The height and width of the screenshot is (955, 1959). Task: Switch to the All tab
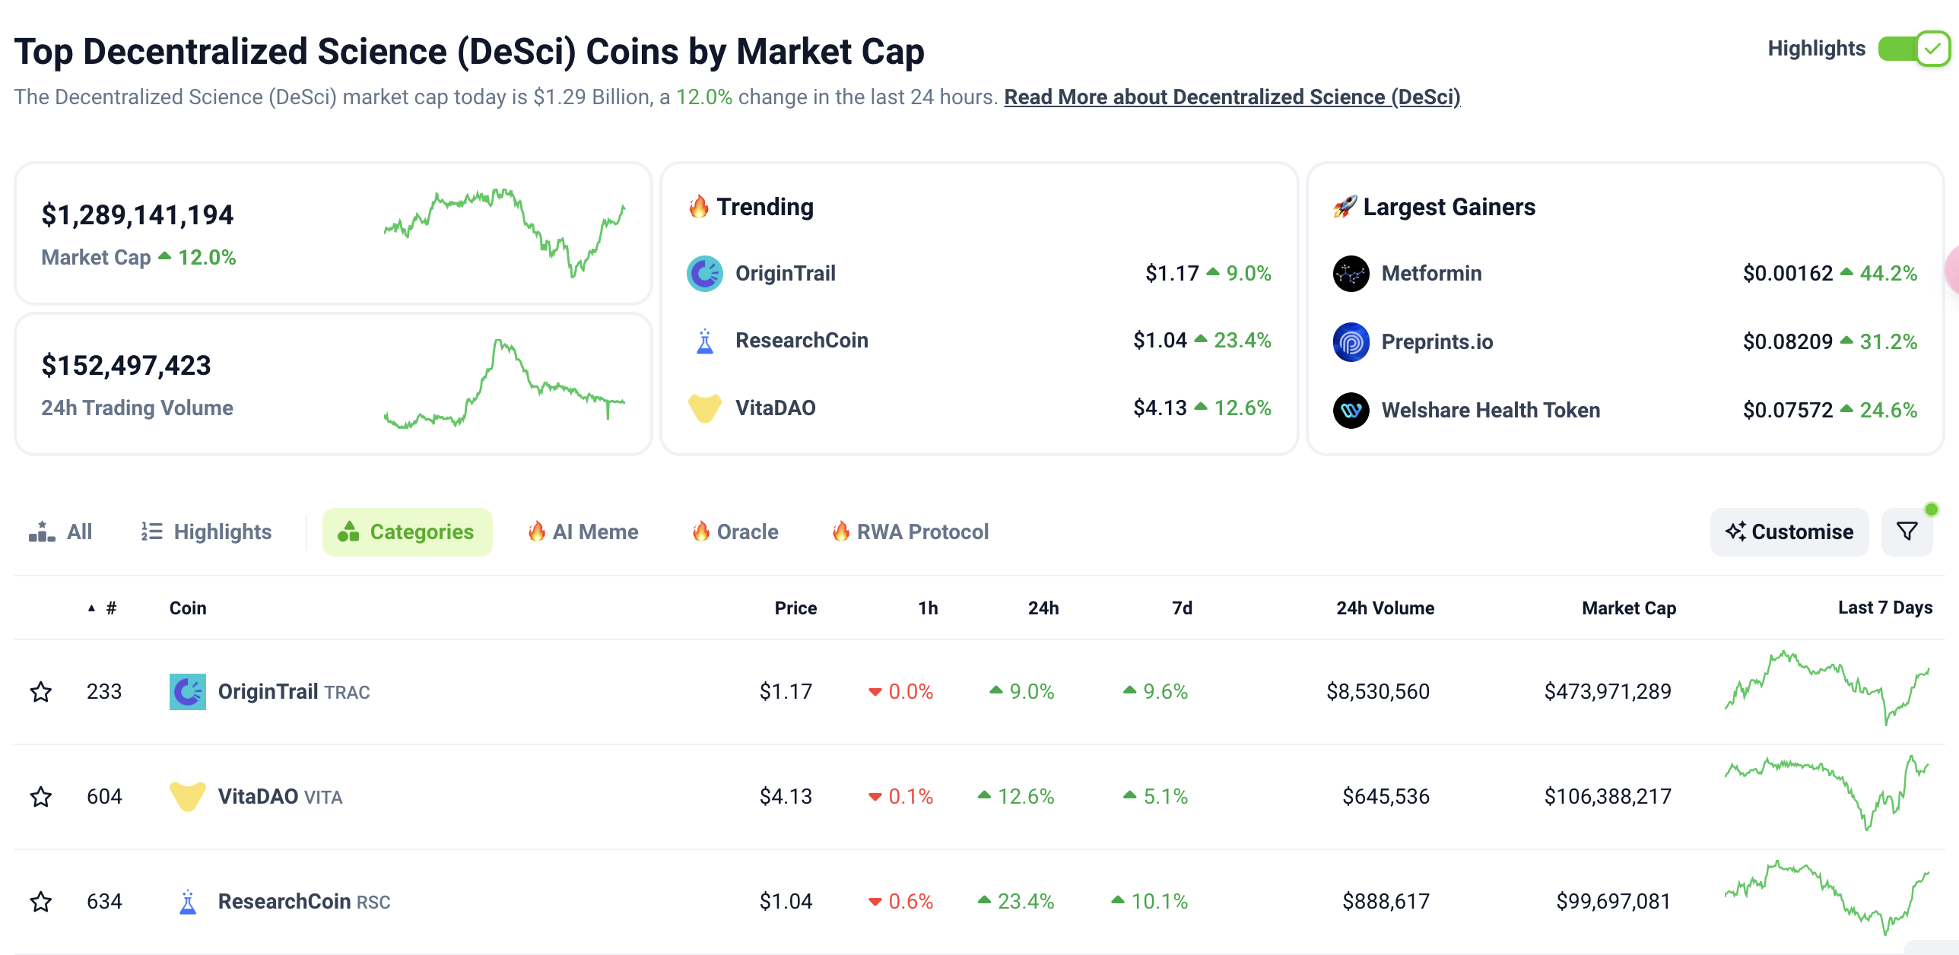(x=61, y=531)
